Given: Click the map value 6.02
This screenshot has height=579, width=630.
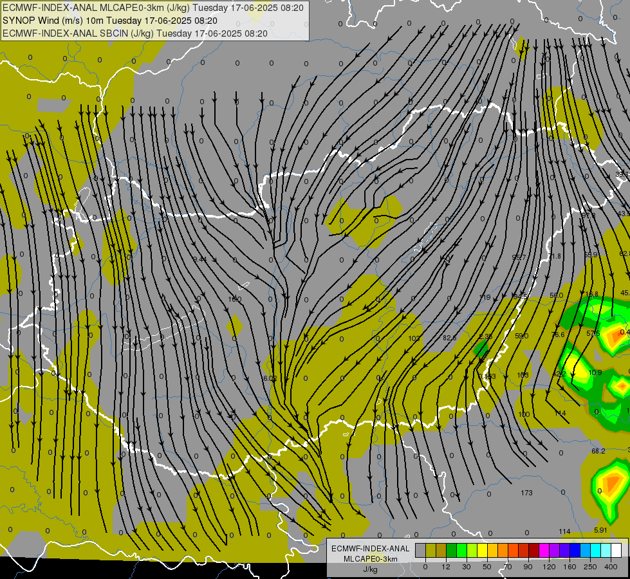Looking at the screenshot, I should (270, 378).
